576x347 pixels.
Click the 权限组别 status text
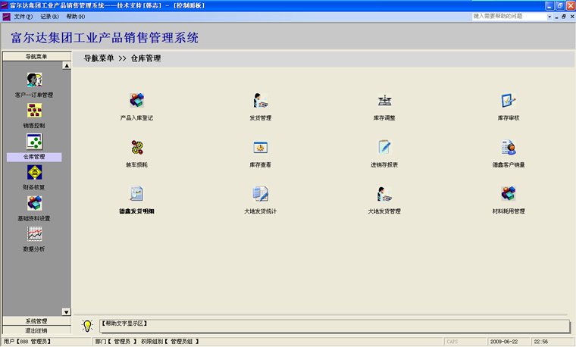coord(170,342)
